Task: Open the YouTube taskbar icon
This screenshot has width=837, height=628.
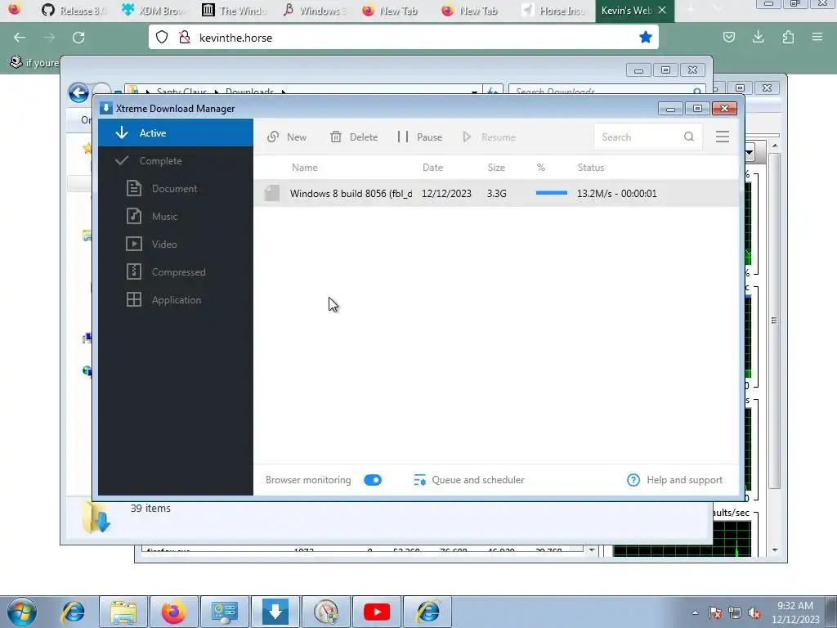Action: (377, 612)
